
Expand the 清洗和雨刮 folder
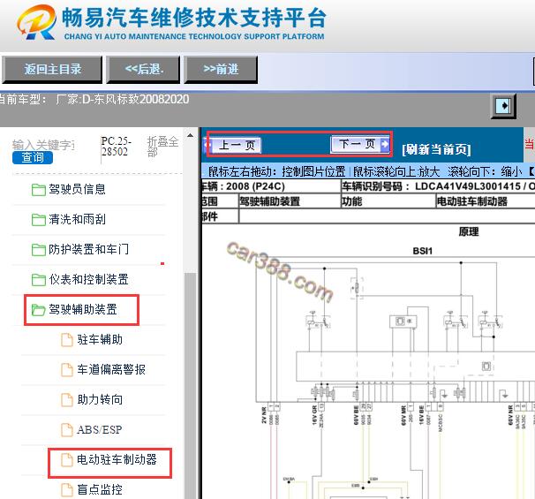77,219
